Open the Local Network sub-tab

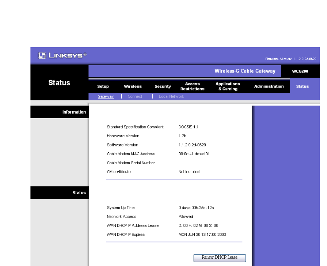pos(171,97)
